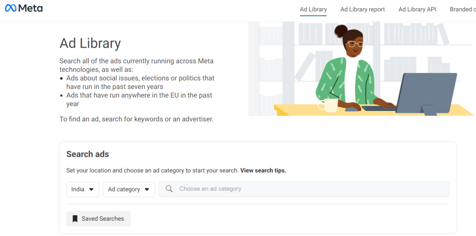Viewport: 476px width, 236px height.
Task: Click the View search tips link
Action: (262, 170)
